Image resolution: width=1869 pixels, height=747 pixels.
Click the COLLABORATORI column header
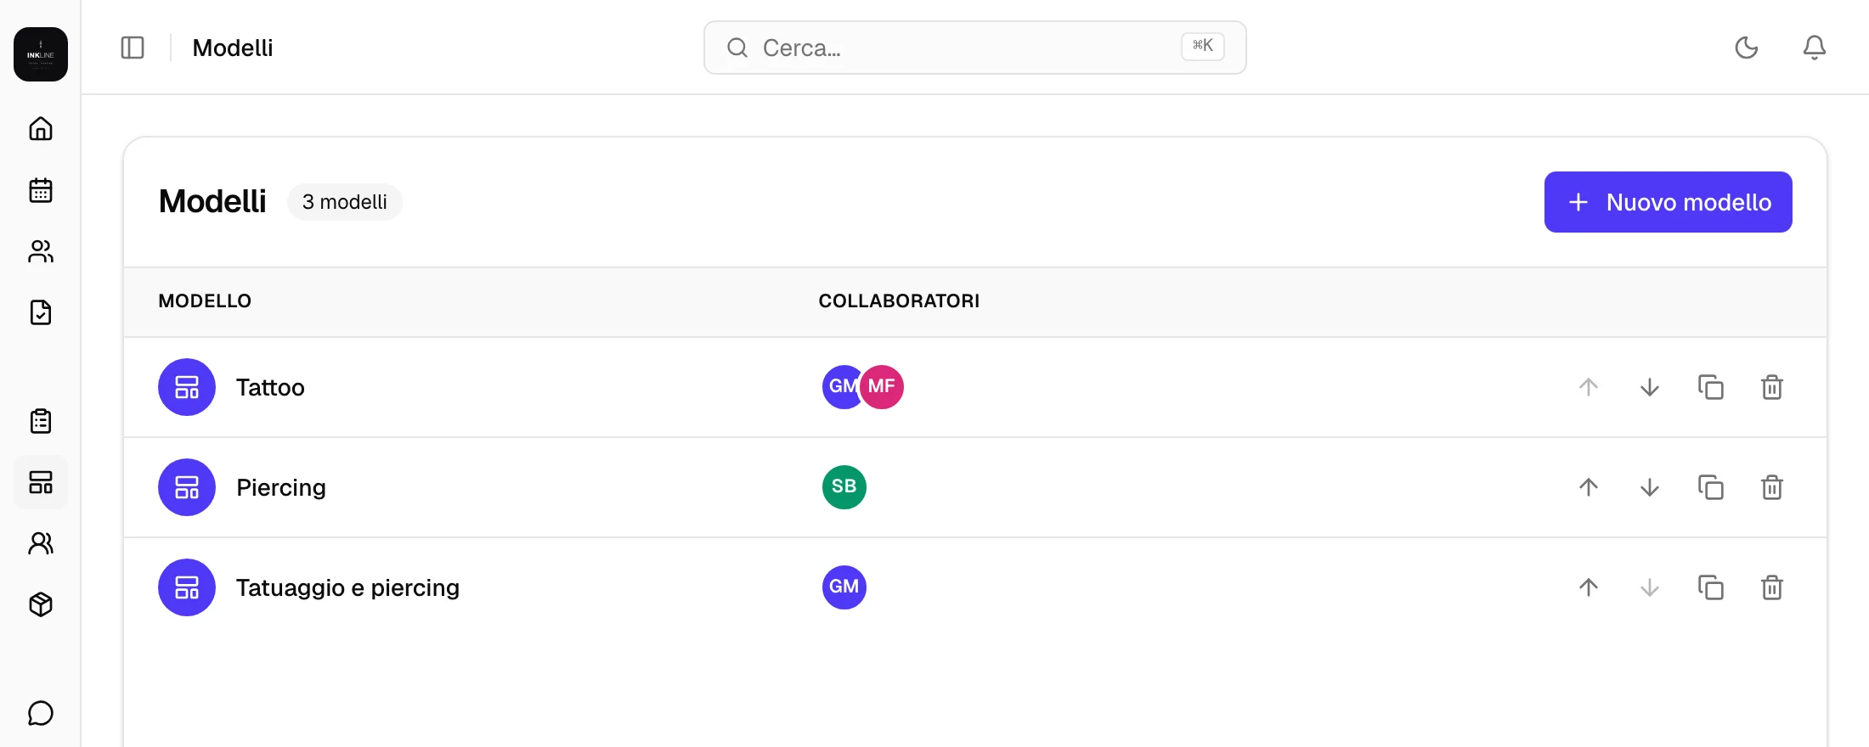coord(899,301)
